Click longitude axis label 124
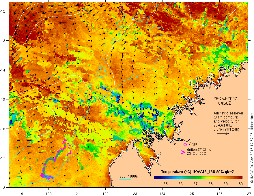Viewport: 254px width, 196px height. tap(163, 194)
